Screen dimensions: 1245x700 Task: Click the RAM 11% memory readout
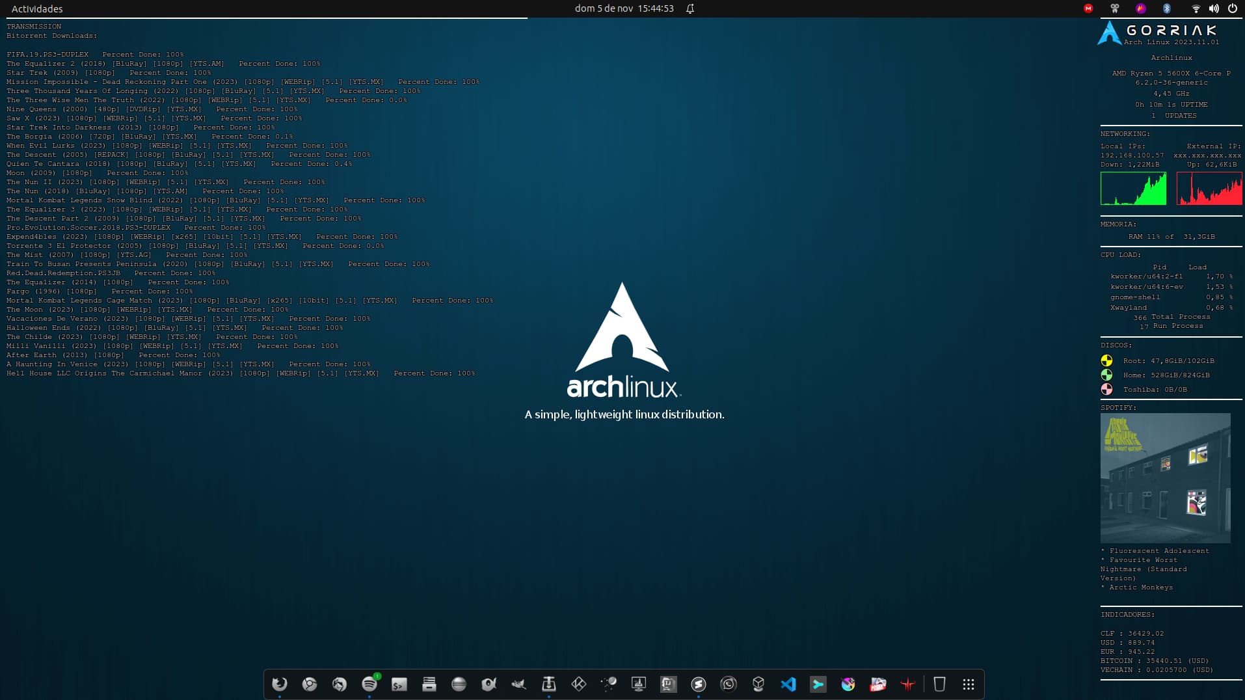(1171, 237)
